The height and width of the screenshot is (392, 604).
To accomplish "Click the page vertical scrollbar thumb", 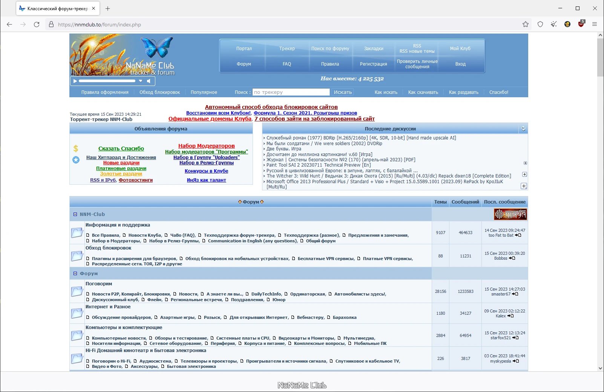I will coord(600,57).
